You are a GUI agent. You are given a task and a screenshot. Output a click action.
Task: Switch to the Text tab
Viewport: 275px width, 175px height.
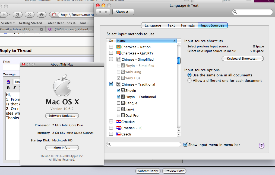point(171,25)
